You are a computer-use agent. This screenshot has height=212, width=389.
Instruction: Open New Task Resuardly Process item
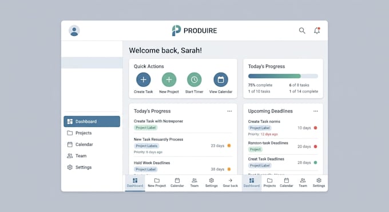[x=158, y=139]
